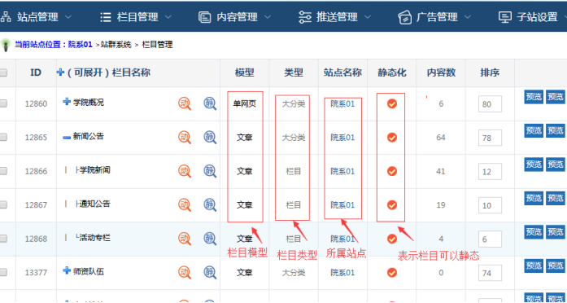Click orange 动 icon for 学院概况 row
This screenshot has height=303, width=567.
(185, 103)
